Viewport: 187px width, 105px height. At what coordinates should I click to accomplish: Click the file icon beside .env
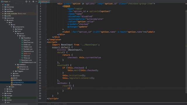pyautogui.click(x=5, y=102)
